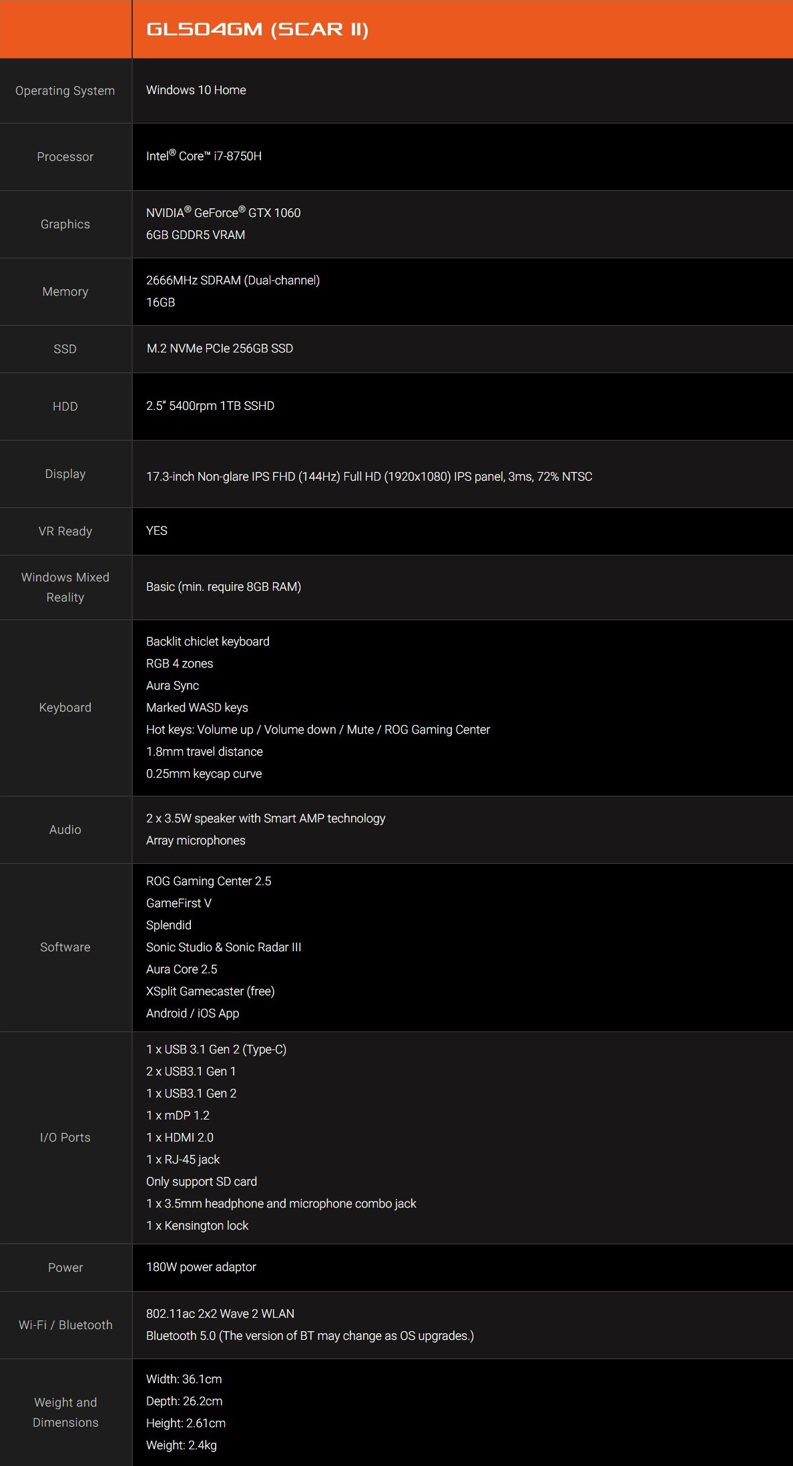Select XSplit Gamecaster (free) software line
The height and width of the screenshot is (1466, 793).
tap(210, 991)
